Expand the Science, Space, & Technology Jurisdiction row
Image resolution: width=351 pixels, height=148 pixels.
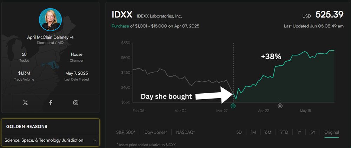[50, 140]
